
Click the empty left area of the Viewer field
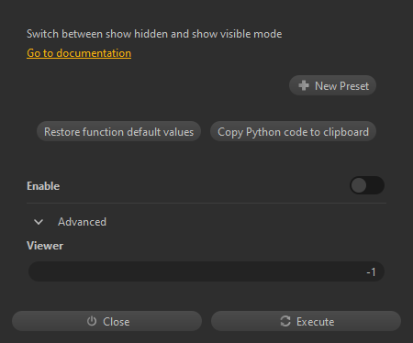(x=122, y=271)
